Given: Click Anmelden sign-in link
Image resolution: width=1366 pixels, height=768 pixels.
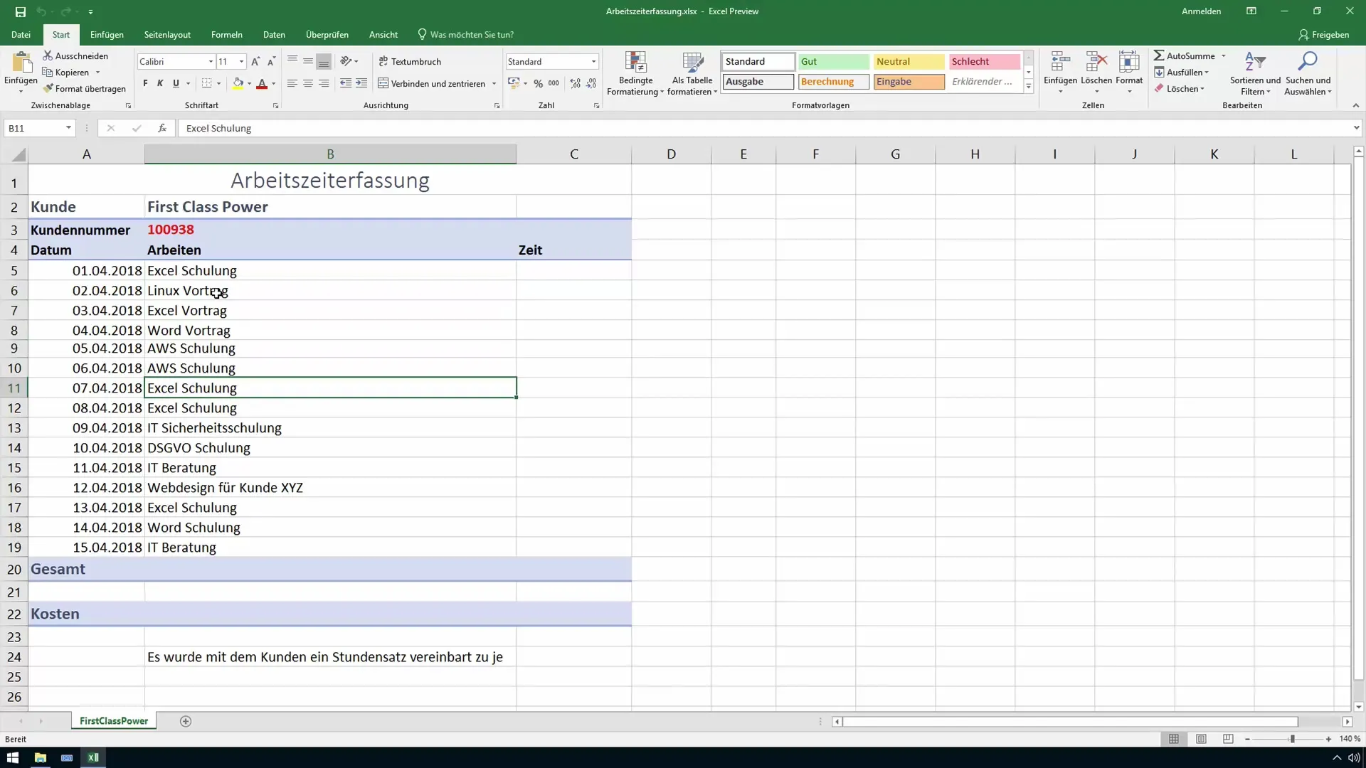Looking at the screenshot, I should pos(1201,11).
